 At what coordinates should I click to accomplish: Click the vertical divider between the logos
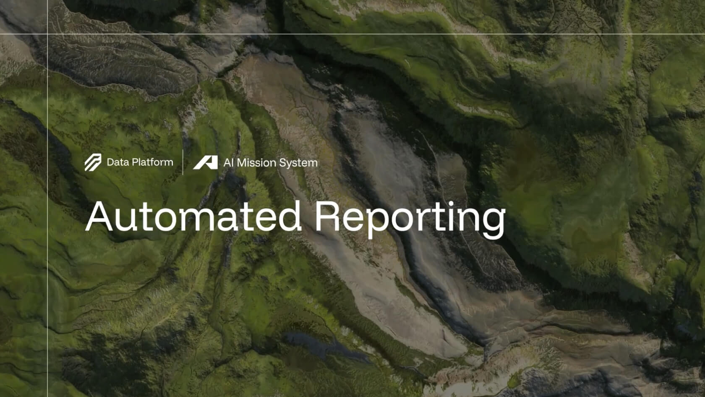click(x=183, y=162)
